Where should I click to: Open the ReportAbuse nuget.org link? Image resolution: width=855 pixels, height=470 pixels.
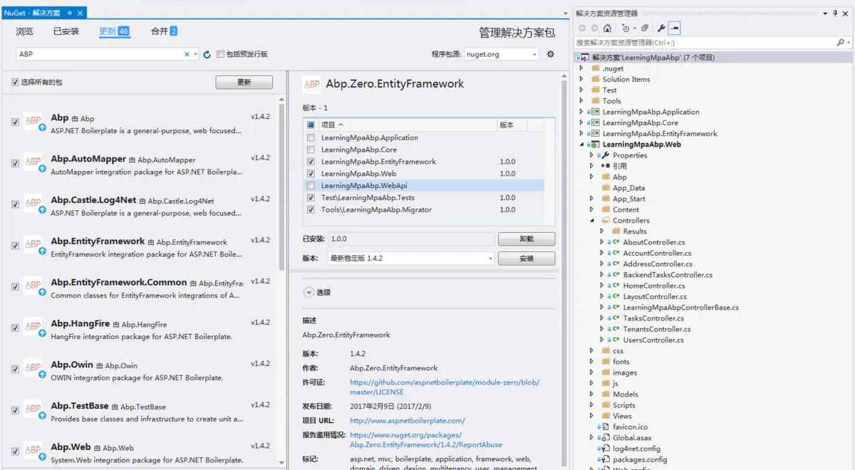pos(426,440)
